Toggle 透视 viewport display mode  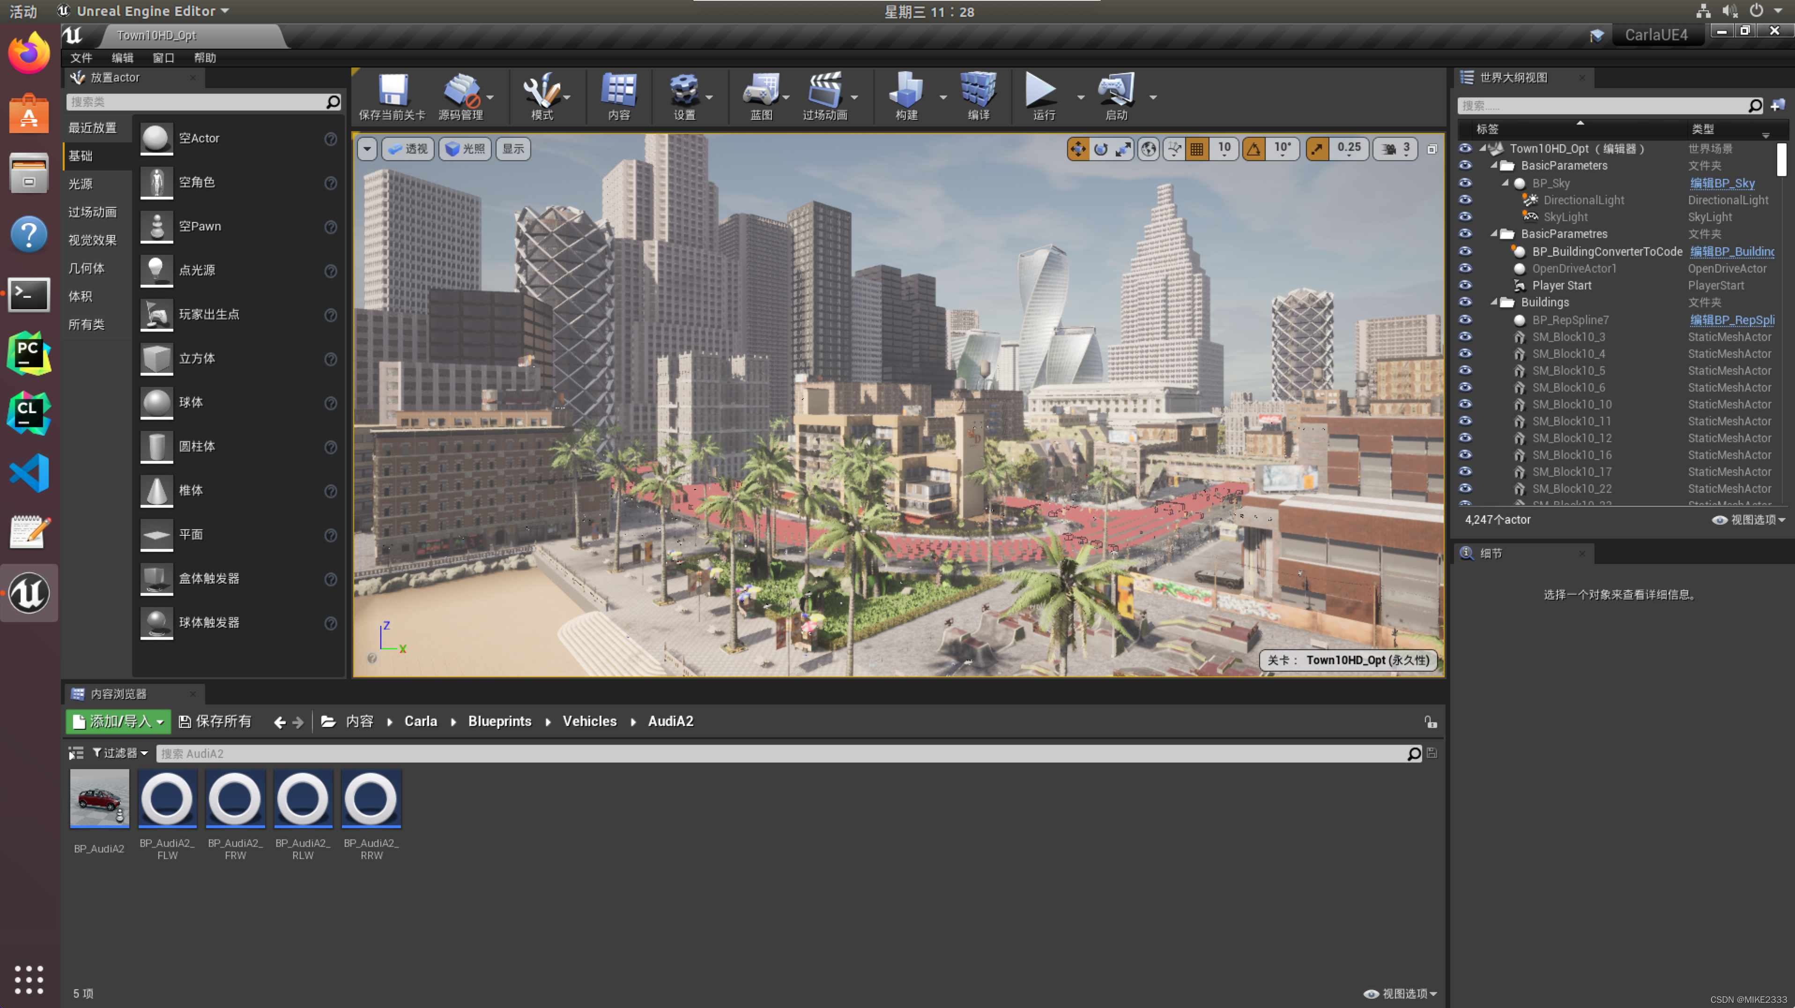click(x=408, y=148)
